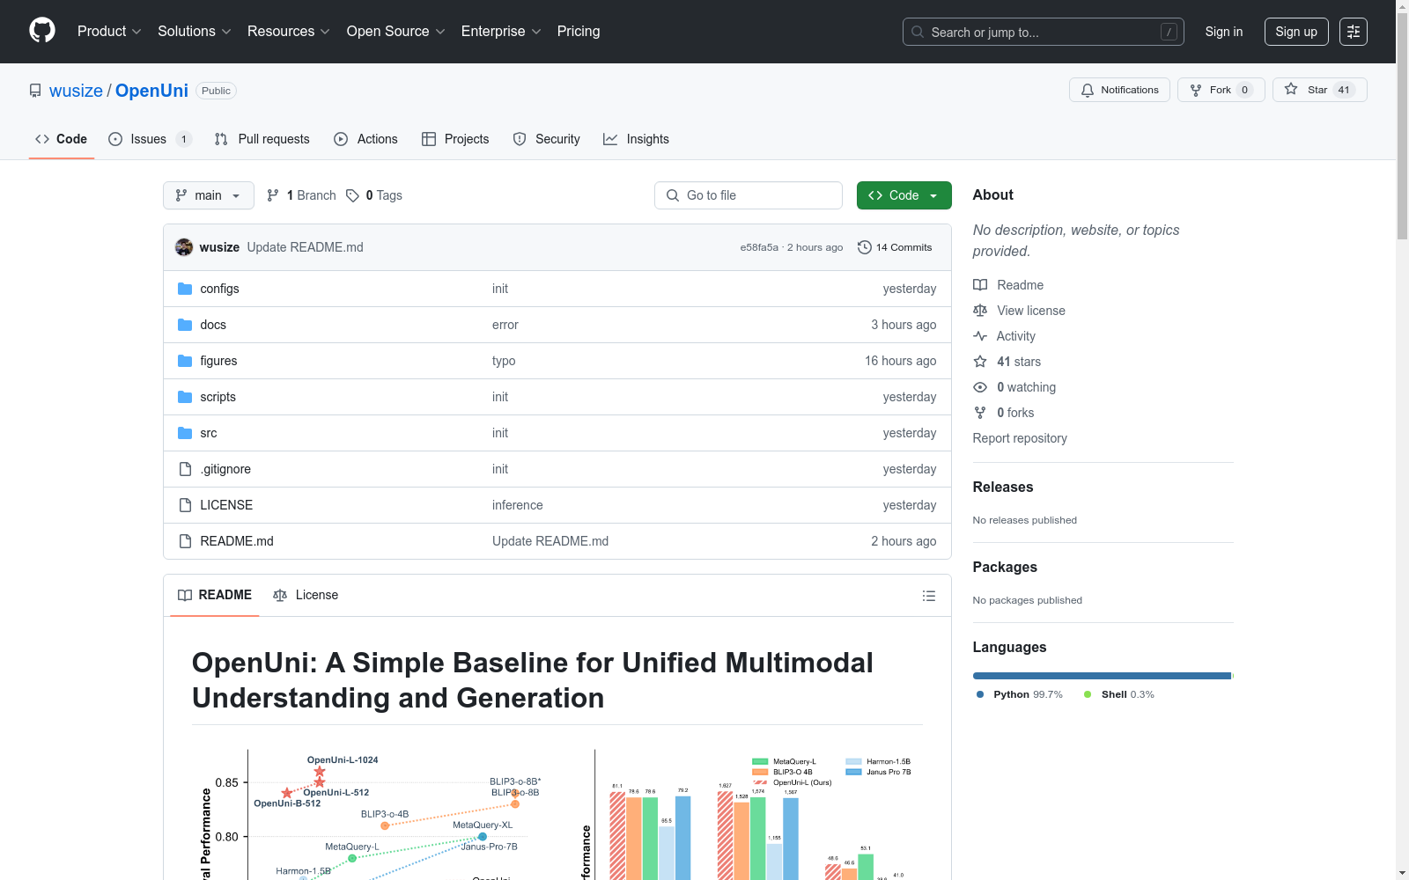Viewport: 1409px width, 880px height.
Task: Open the Actions tab
Action: pos(365,139)
